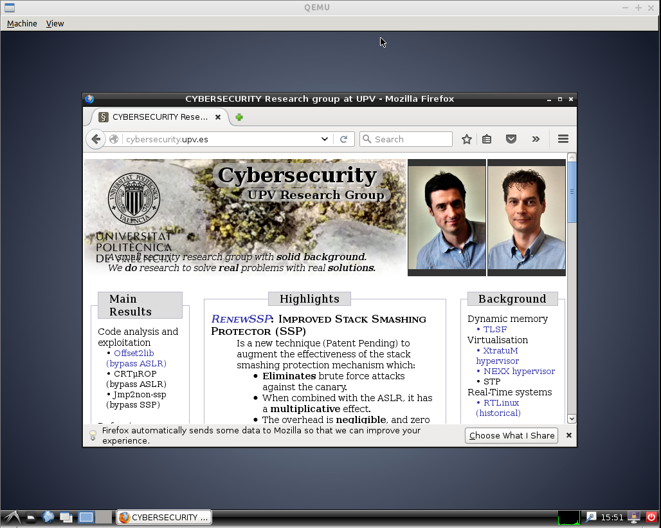Open the View menu in QEMU
This screenshot has width=661, height=528.
coord(55,24)
